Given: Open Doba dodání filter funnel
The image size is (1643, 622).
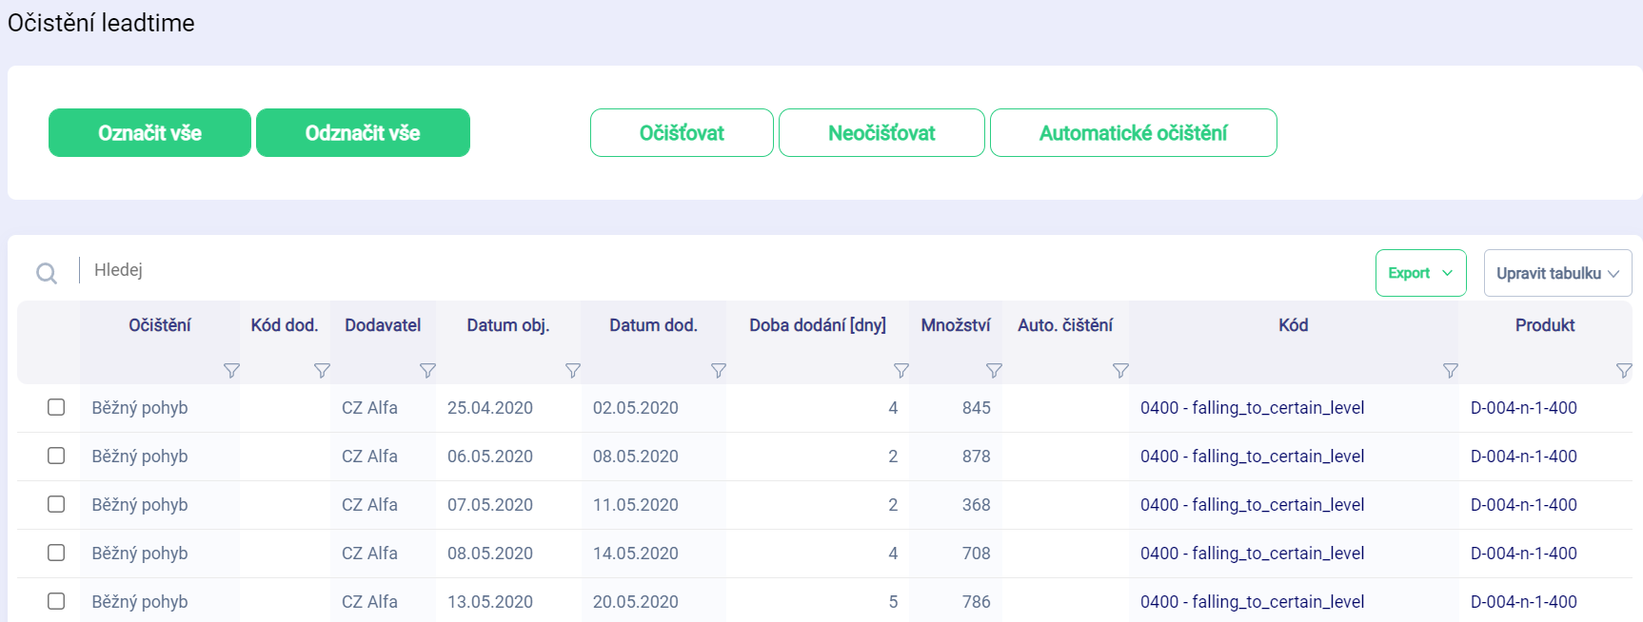Looking at the screenshot, I should tap(901, 371).
